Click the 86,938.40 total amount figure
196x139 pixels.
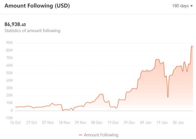15,24
